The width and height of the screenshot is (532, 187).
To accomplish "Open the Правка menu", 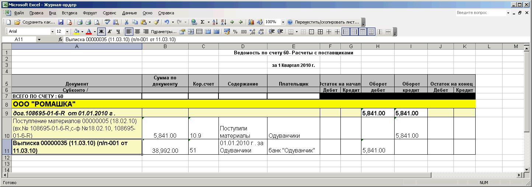I will [36, 13].
